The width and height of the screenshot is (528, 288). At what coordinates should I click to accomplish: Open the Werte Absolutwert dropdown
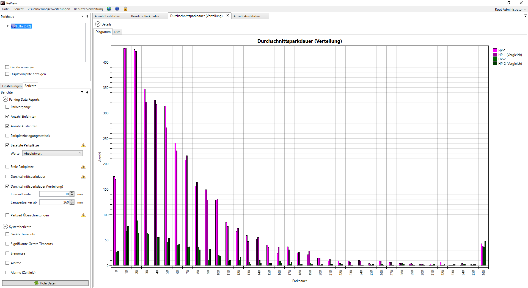point(52,153)
